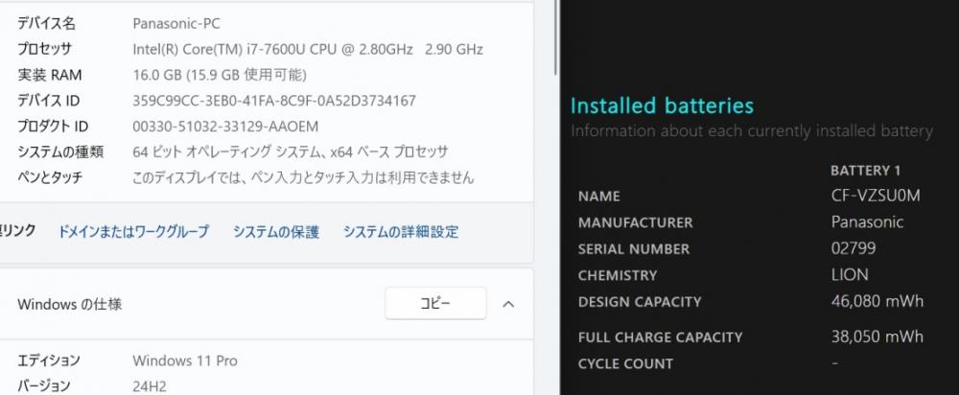Select battery chemistry value LION
959x395 pixels.
click(850, 274)
